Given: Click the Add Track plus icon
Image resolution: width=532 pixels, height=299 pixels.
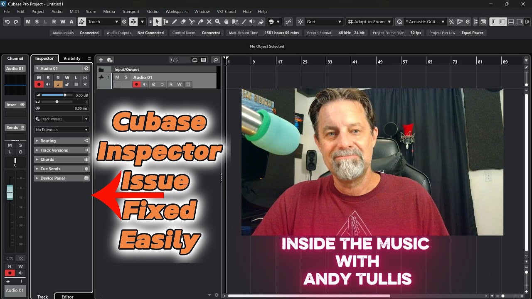Looking at the screenshot, I should point(101,60).
